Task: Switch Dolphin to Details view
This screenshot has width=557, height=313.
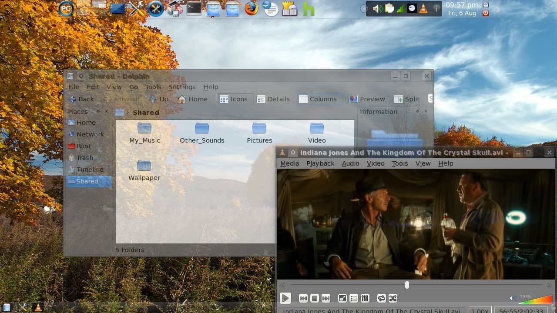Action: click(273, 99)
